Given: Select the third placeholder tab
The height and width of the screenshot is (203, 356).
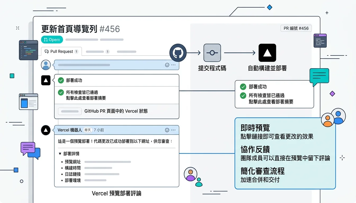Looking at the screenshot, I should tap(127, 52).
